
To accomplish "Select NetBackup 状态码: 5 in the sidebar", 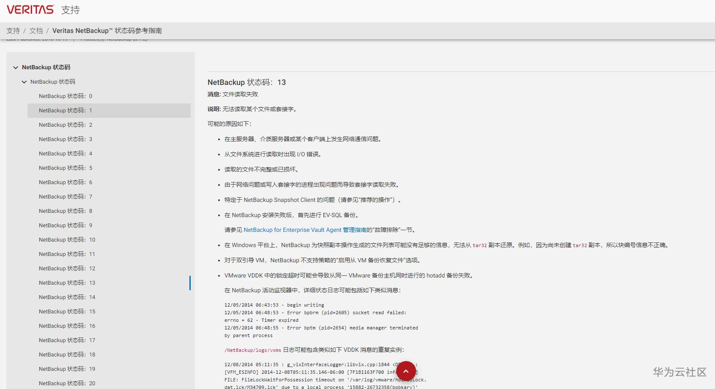I will click(x=65, y=168).
